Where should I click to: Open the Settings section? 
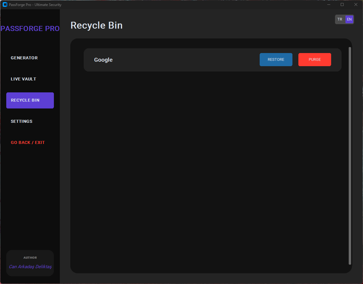tap(21, 121)
